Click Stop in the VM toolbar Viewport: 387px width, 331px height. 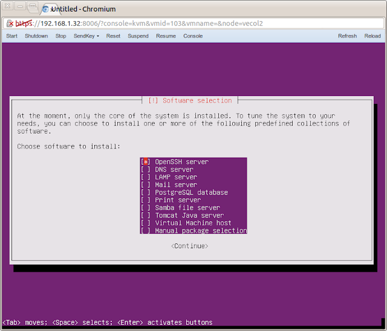click(60, 36)
